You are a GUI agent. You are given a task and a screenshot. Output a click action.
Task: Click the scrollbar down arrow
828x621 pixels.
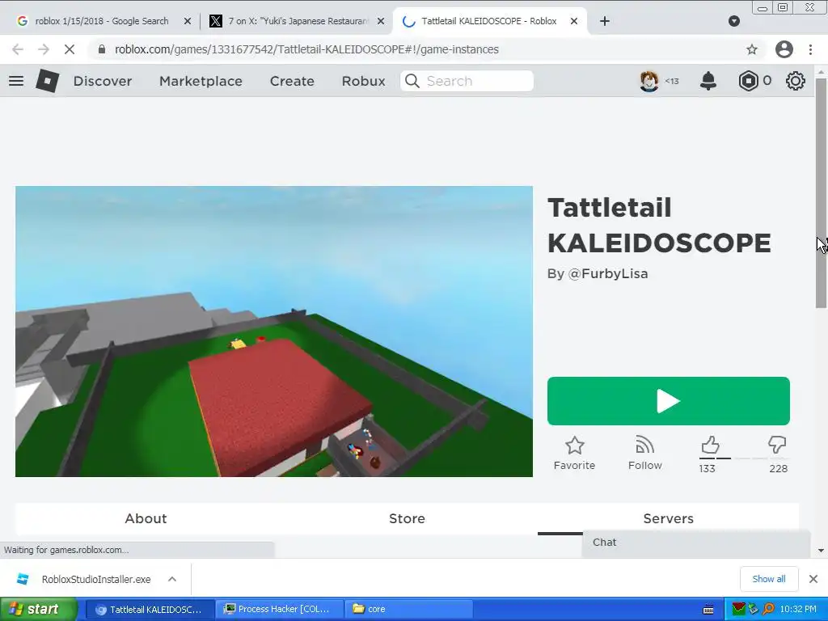tap(822, 550)
